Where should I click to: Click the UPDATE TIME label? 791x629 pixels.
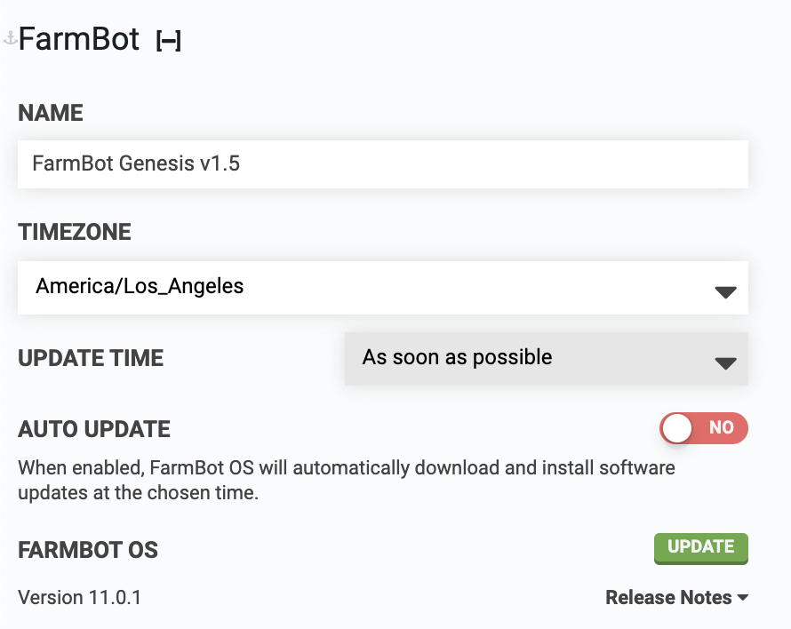click(91, 358)
